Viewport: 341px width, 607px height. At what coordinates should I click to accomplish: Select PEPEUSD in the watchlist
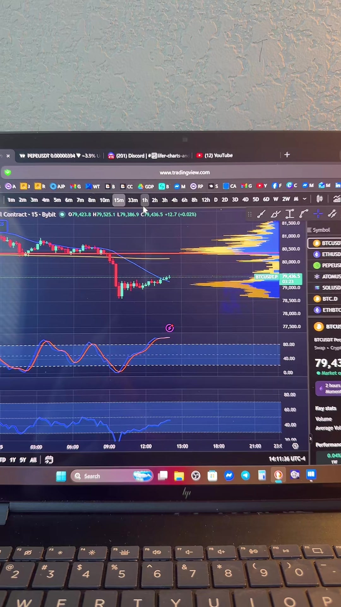pos(325,266)
